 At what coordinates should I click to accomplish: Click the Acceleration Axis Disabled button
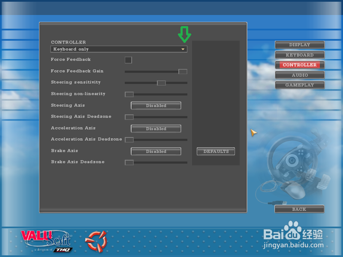[156, 129]
